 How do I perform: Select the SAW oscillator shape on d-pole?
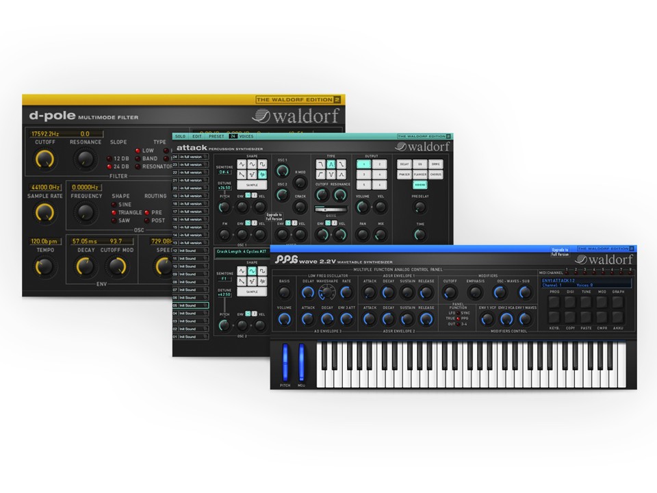pos(116,219)
